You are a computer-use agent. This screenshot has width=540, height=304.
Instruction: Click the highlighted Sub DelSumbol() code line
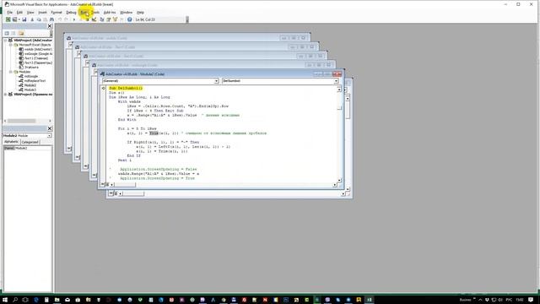(x=126, y=88)
